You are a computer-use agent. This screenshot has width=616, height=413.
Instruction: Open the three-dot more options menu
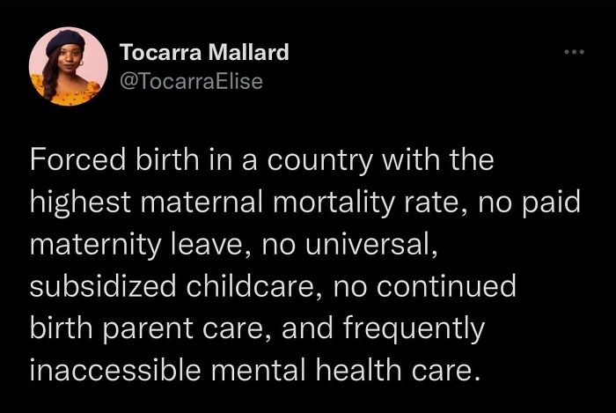pyautogui.click(x=574, y=53)
